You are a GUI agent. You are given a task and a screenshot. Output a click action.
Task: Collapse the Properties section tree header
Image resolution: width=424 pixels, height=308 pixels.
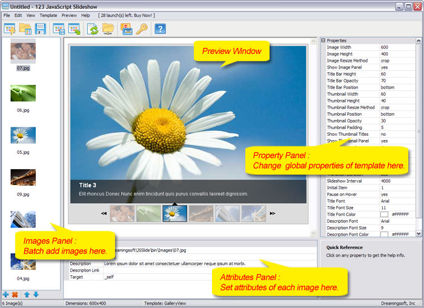coord(323,41)
